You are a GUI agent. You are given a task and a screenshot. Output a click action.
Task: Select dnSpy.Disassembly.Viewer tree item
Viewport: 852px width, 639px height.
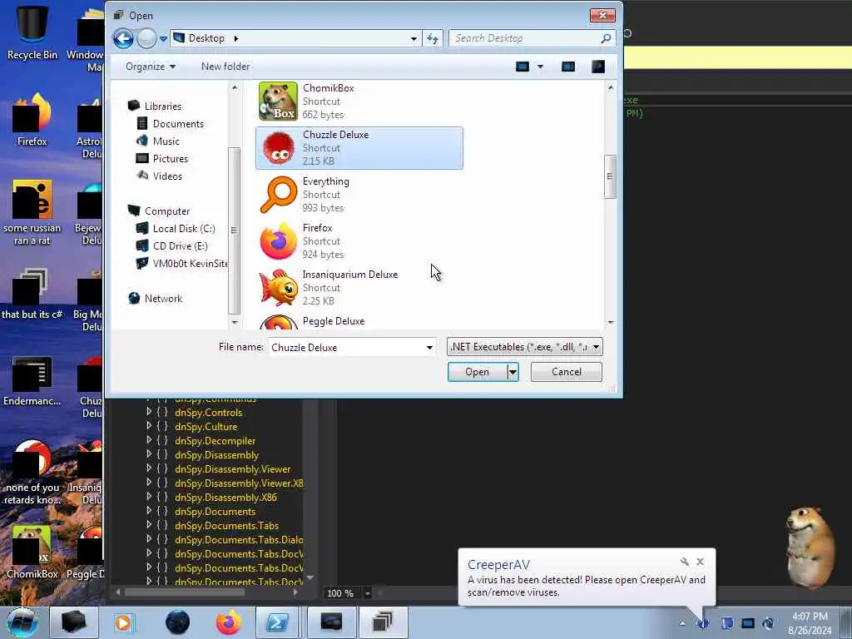pos(233,469)
